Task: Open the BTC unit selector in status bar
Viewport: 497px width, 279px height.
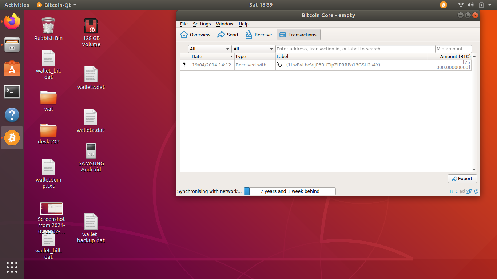Action: [454, 191]
